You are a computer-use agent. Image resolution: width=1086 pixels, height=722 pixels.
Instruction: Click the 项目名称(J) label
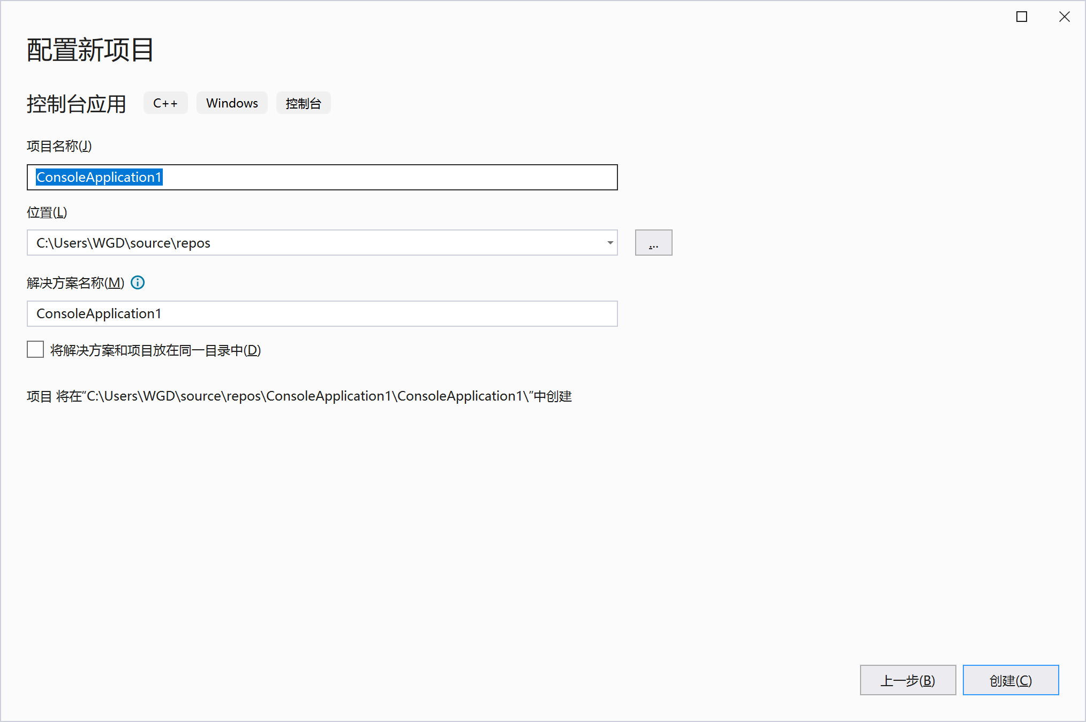point(59,146)
